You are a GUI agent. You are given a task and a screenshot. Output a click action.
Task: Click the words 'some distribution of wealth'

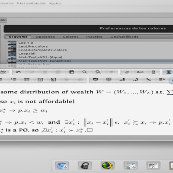pyautogui.click(x=47, y=92)
